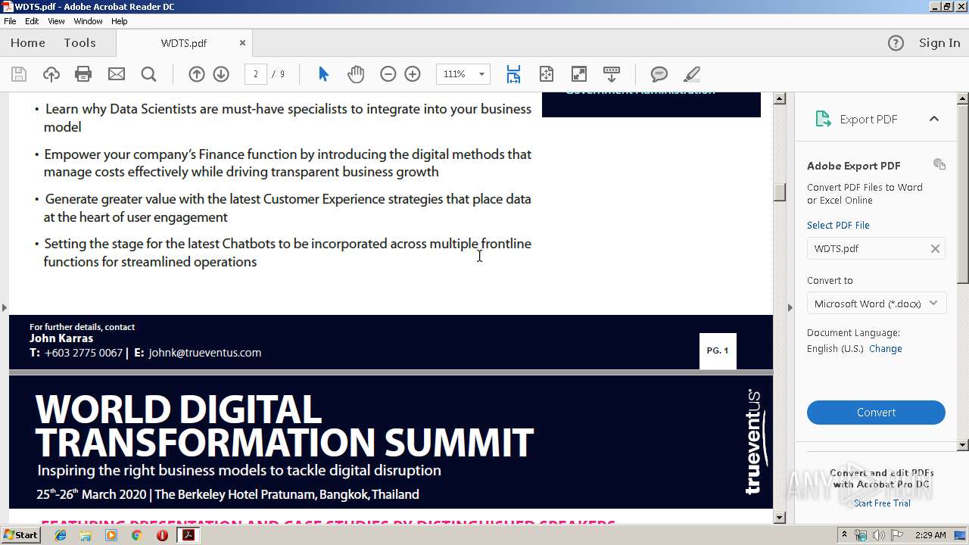
Task: Open the Window menu
Action: [x=88, y=21]
